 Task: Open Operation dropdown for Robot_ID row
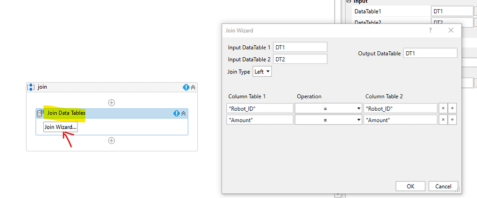[x=328, y=108]
